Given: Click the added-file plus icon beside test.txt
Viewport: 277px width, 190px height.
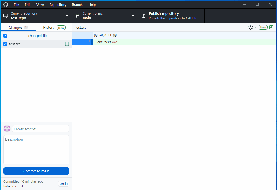Looking at the screenshot, I should coord(67,44).
